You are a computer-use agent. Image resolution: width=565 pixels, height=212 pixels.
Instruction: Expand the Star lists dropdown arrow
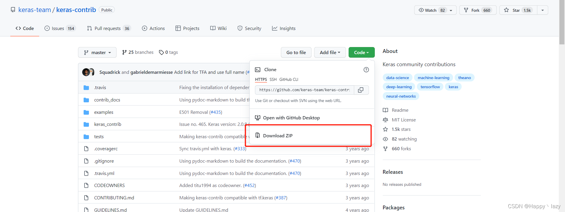click(x=543, y=10)
